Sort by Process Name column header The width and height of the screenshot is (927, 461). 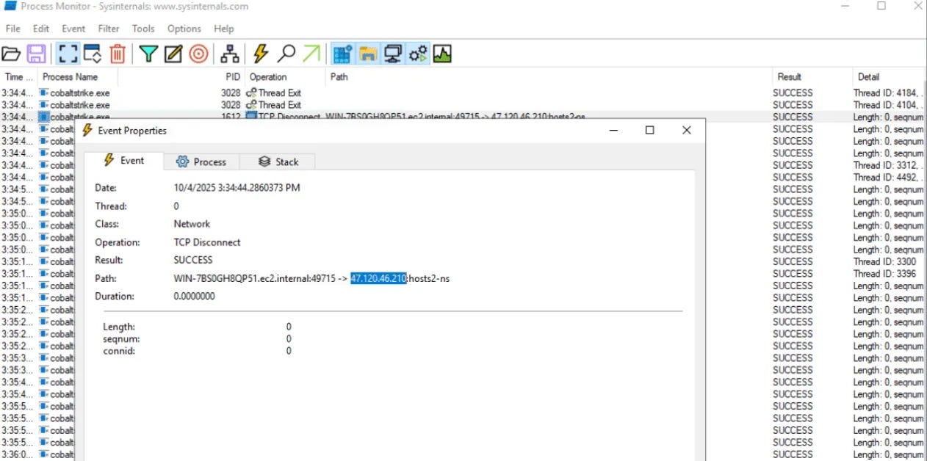tap(78, 76)
